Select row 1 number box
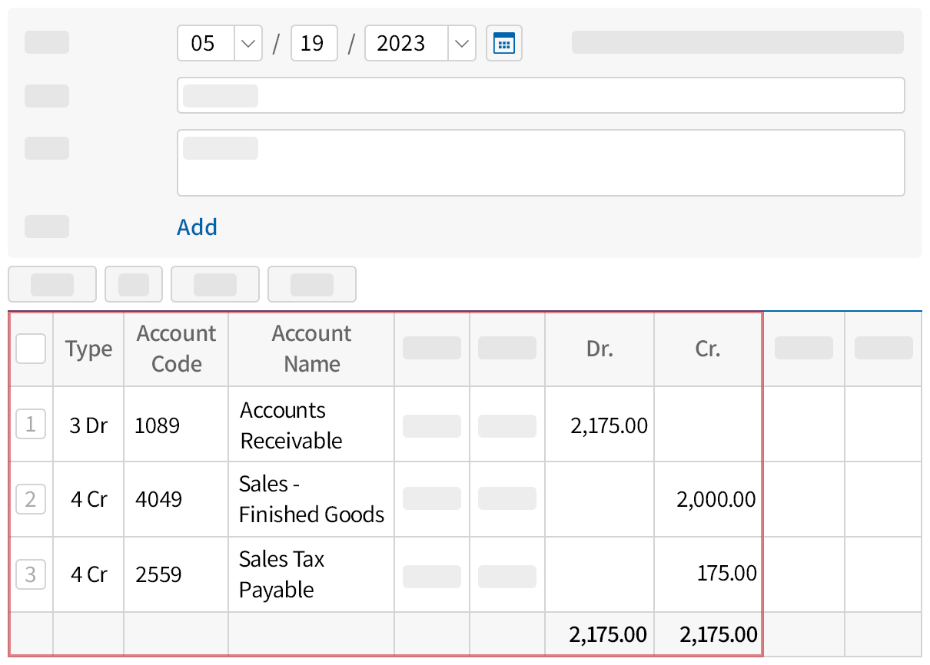This screenshot has width=930, height=665. click(x=31, y=424)
